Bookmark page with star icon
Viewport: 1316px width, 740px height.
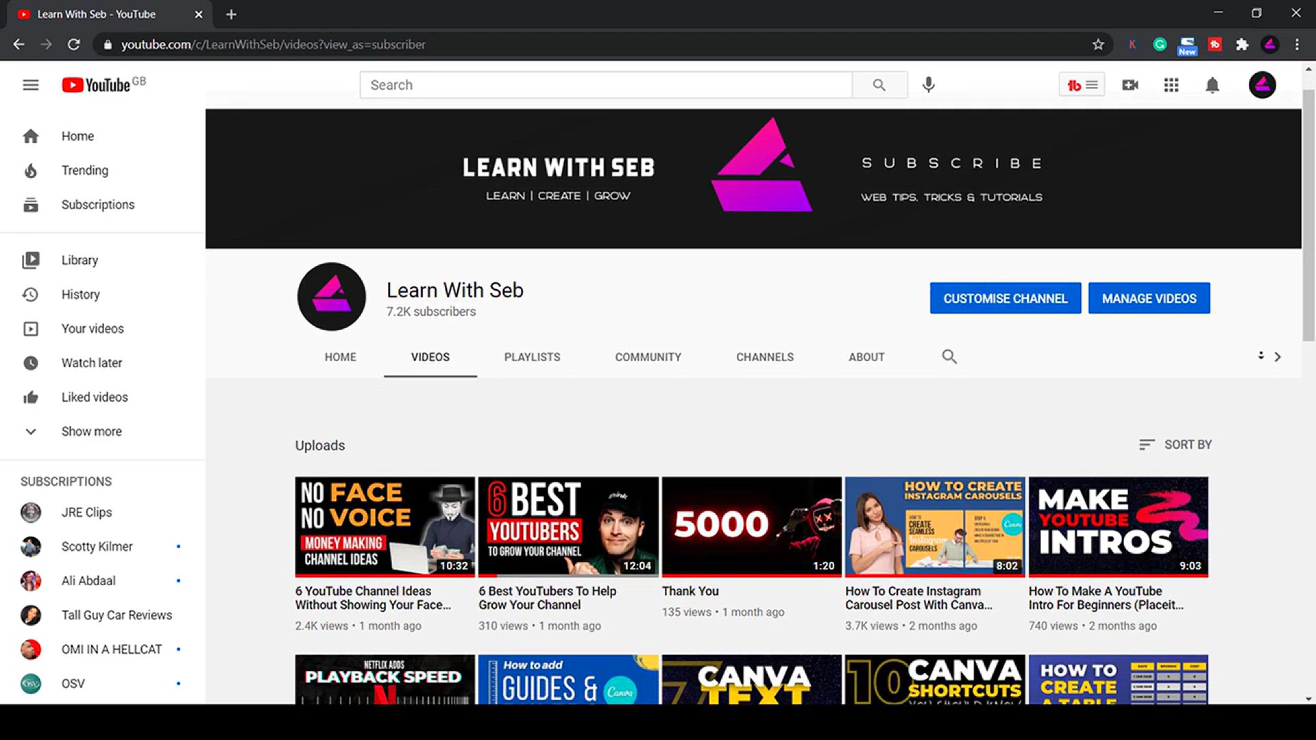pos(1098,45)
